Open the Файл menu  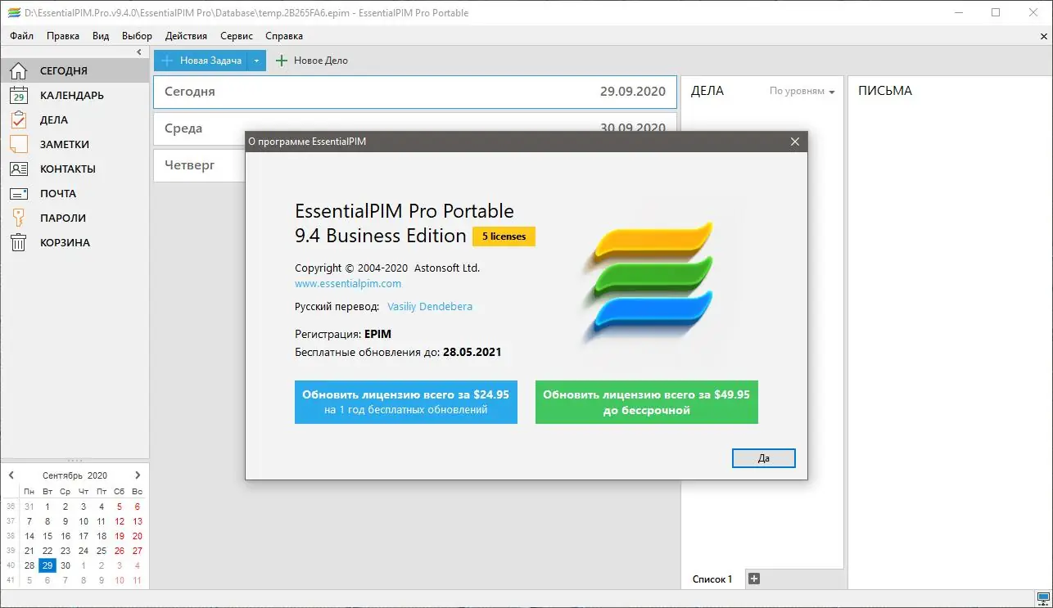point(22,36)
